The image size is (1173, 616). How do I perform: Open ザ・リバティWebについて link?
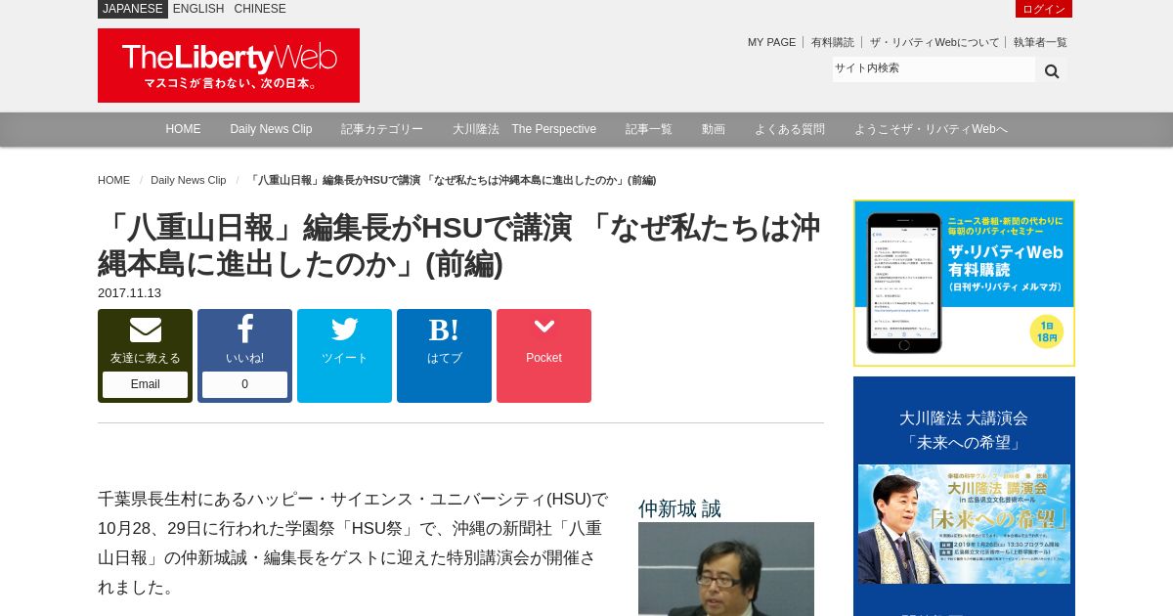934,42
